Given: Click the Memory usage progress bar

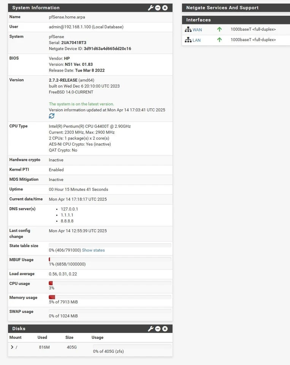Looking at the screenshot, I should (109, 297).
